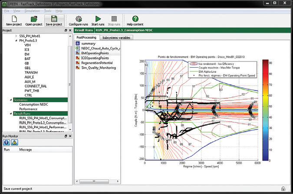
Task: Undock the Project panel
Action: (66, 30)
